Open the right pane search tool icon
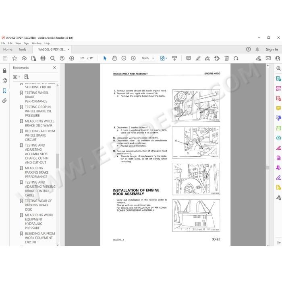Viewport: 282px width, 282px height. pyautogui.click(x=278, y=68)
